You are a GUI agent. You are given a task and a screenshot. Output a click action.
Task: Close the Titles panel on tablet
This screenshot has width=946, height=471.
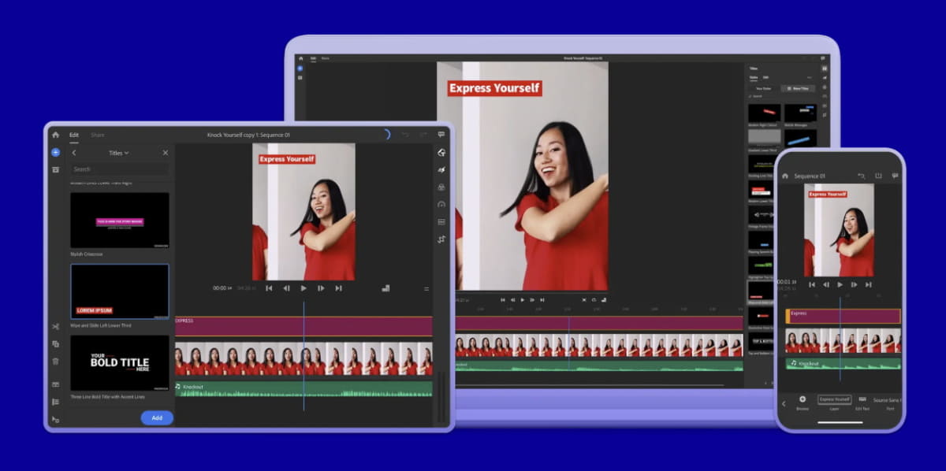pos(165,153)
